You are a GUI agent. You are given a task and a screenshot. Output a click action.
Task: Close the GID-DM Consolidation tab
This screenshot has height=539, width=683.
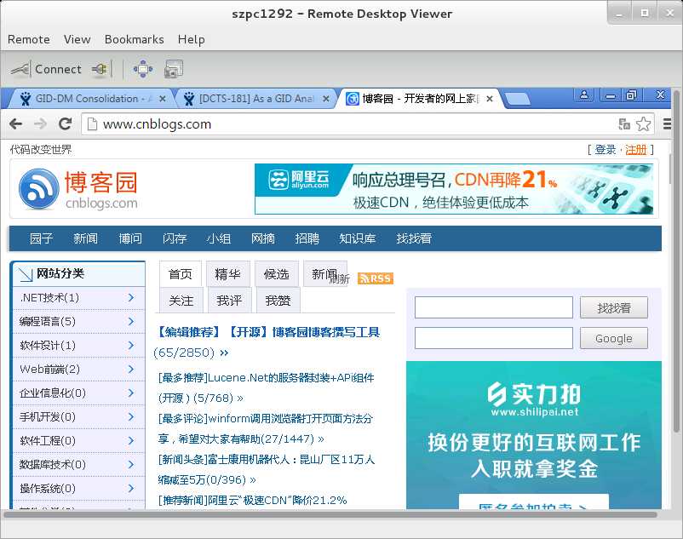pos(163,99)
